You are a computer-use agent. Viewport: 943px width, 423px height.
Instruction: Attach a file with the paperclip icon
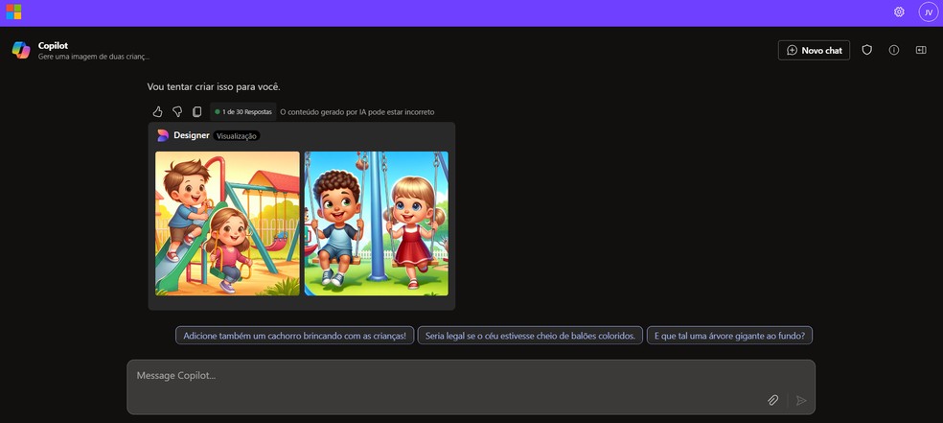[x=772, y=400]
